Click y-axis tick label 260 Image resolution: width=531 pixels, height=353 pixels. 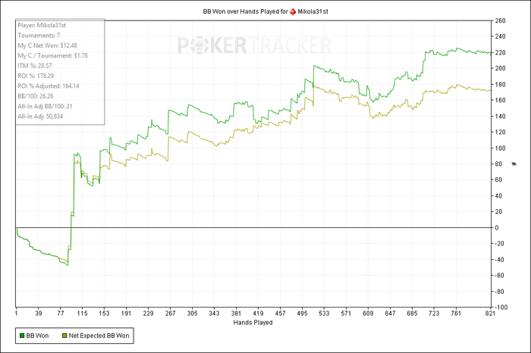(500, 20)
